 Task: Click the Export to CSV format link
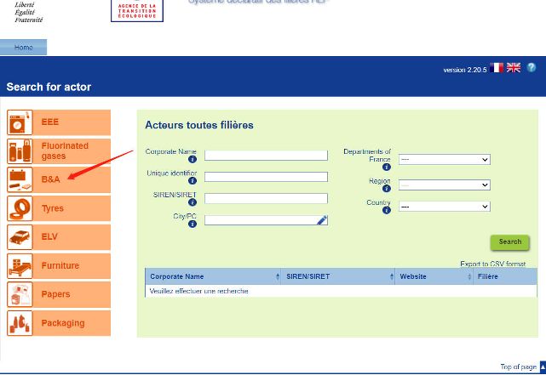492,264
